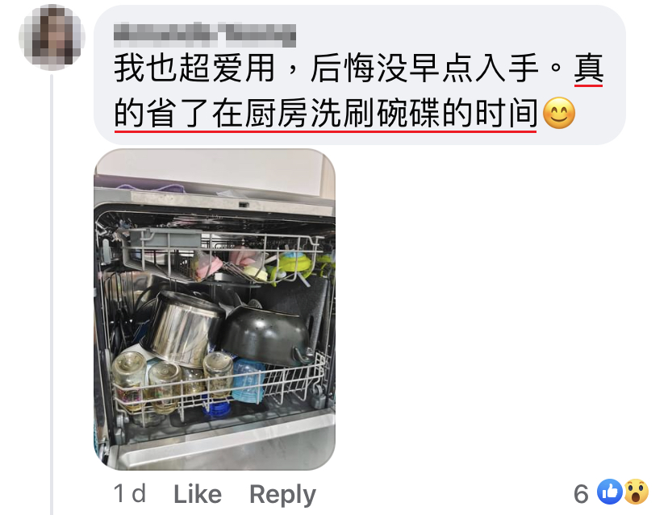Click the phrase 后悔没早点入手 in comment
The width and height of the screenshot is (668, 515).
[424, 68]
